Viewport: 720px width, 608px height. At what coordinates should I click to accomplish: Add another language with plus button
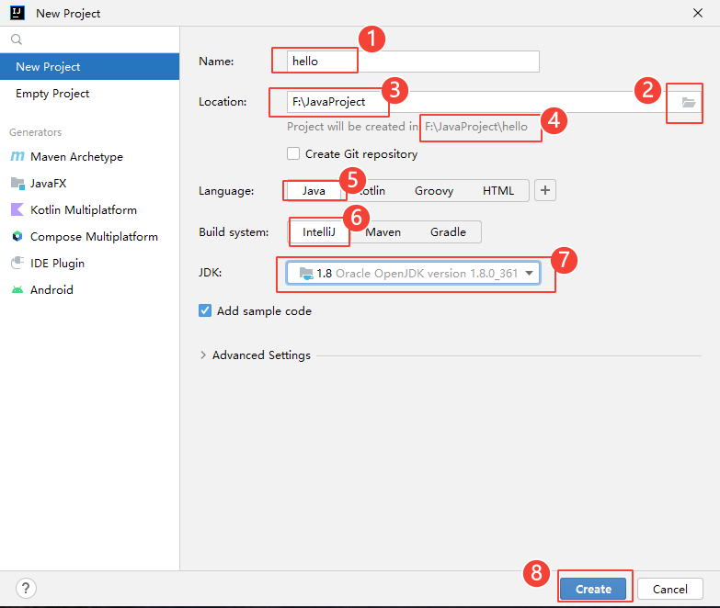[x=545, y=190]
